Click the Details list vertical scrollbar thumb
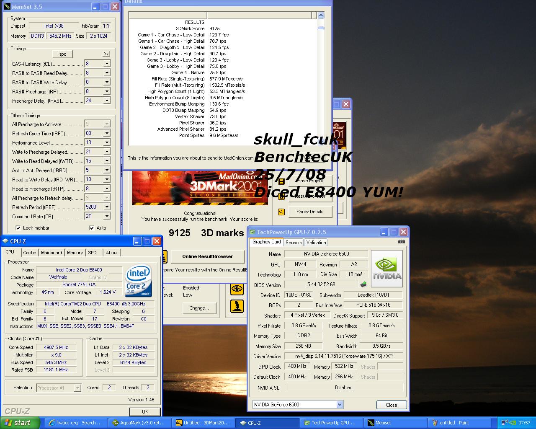 pyautogui.click(x=321, y=28)
